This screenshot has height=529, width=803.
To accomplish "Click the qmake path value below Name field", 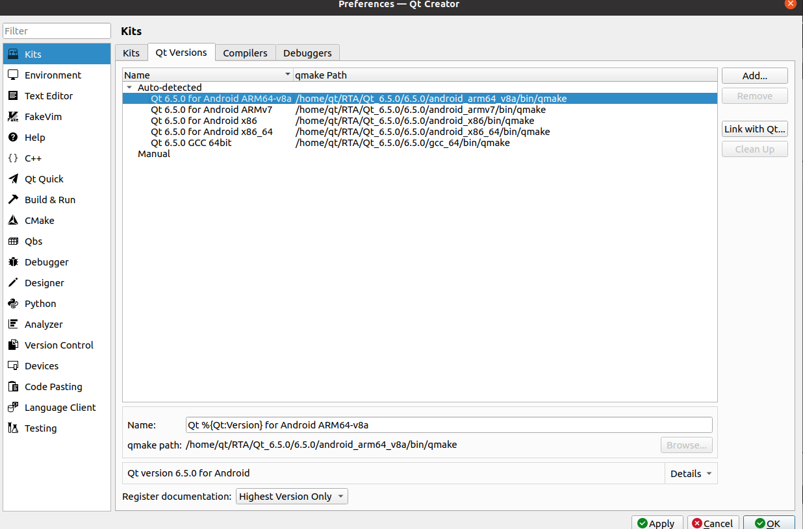I will pos(322,445).
